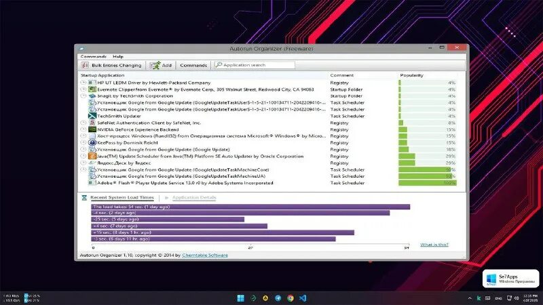This screenshot has width=543, height=305.
Task: Click the 'The load takes: 54 sec' bar
Action: 250,207
